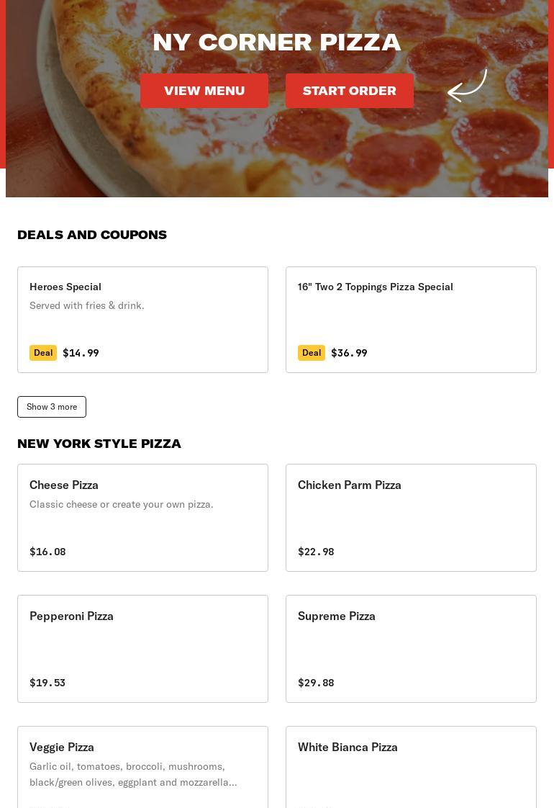Click the $22.98 Chicken Parm price
This screenshot has width=554, height=808.
tap(316, 552)
